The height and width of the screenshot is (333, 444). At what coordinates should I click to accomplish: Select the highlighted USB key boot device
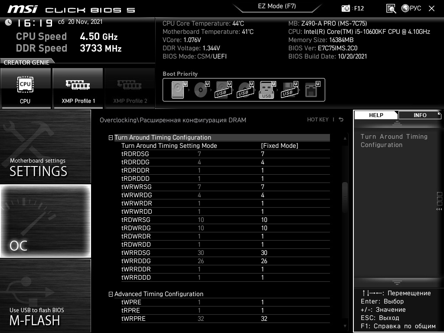click(268, 90)
